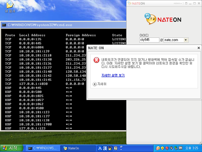The image size is (202, 152).
Task: Click local address 10.10.0.181:2145 in cmd
Action: click(x=35, y=80)
